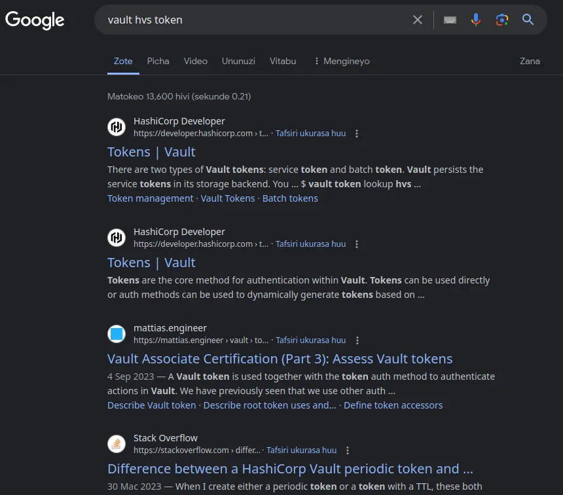Viewport: 563px width, 495px height.
Task: Open the Define token accessors sitelink
Action: coord(393,405)
